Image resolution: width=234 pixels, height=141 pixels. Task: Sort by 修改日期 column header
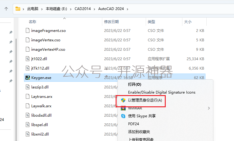coord(111,22)
